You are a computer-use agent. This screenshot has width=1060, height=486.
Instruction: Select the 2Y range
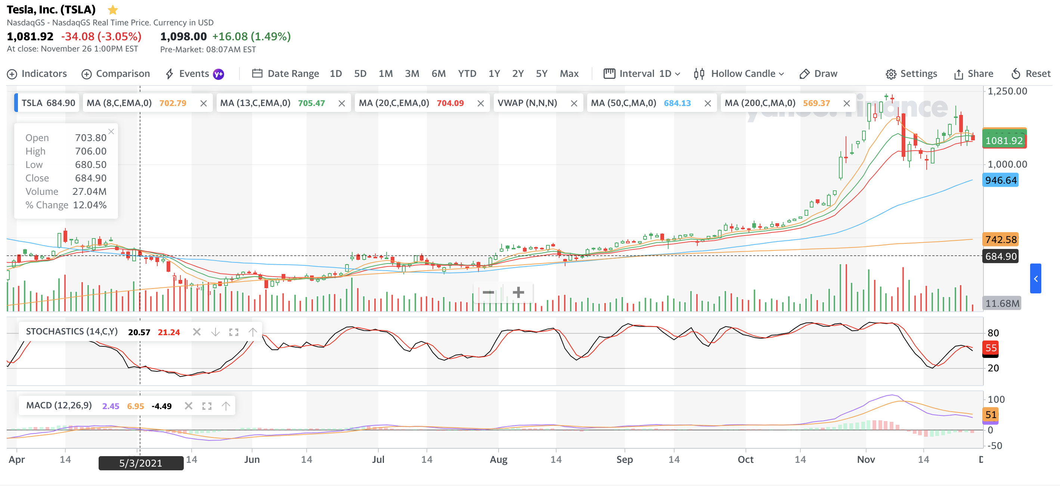pos(518,74)
